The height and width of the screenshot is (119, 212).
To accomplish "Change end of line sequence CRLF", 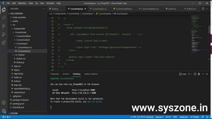I will [x=175, y=117].
